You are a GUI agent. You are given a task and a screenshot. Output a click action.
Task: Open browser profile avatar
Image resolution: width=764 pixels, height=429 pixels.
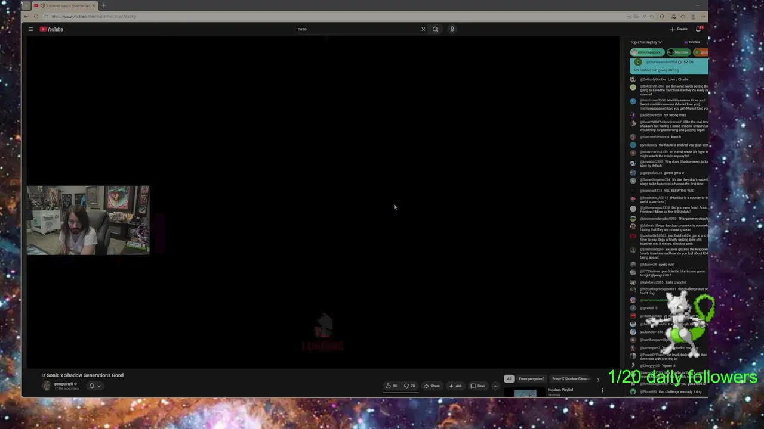click(693, 17)
